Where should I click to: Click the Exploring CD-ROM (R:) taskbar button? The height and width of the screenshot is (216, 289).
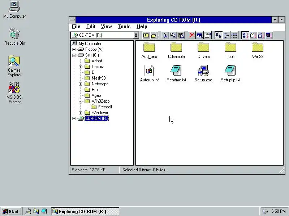tap(85, 212)
